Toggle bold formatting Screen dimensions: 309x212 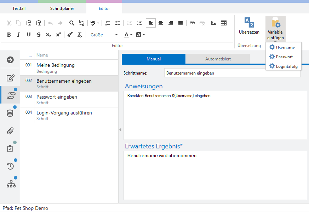pos(9,35)
